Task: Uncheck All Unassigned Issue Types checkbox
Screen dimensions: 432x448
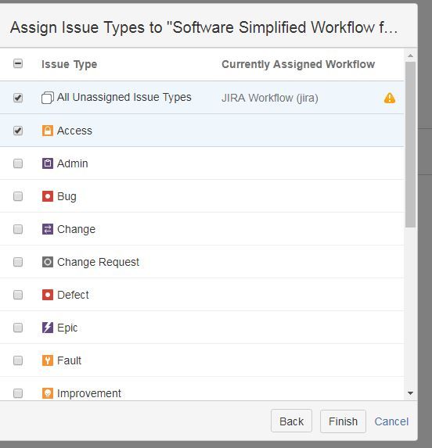Action: [18, 98]
